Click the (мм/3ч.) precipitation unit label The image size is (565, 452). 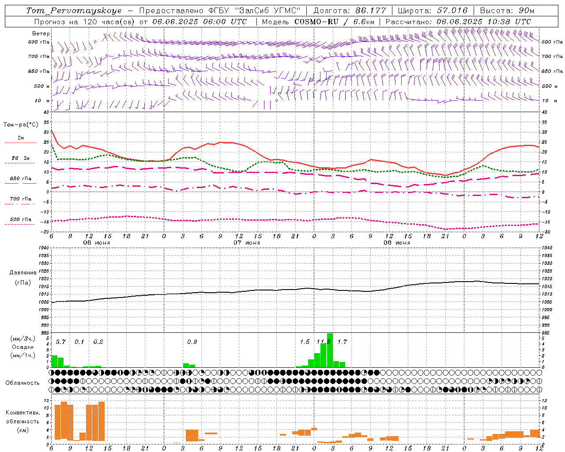(x=22, y=339)
